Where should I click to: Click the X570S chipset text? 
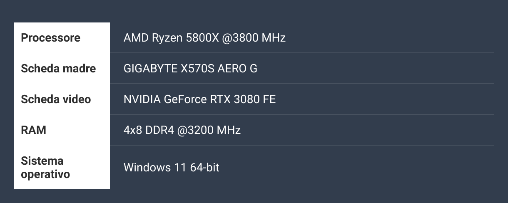click(x=198, y=69)
